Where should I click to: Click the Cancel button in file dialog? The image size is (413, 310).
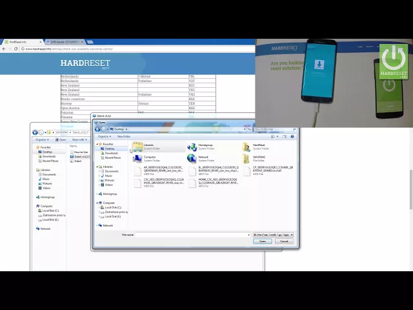pos(283,241)
